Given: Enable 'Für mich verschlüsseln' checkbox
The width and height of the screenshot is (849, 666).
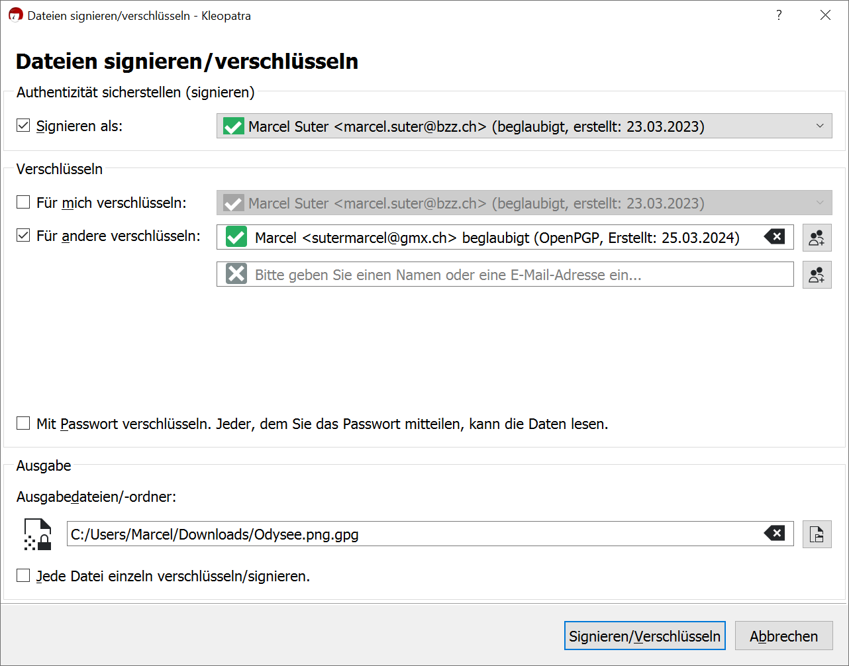Looking at the screenshot, I should [x=23, y=203].
